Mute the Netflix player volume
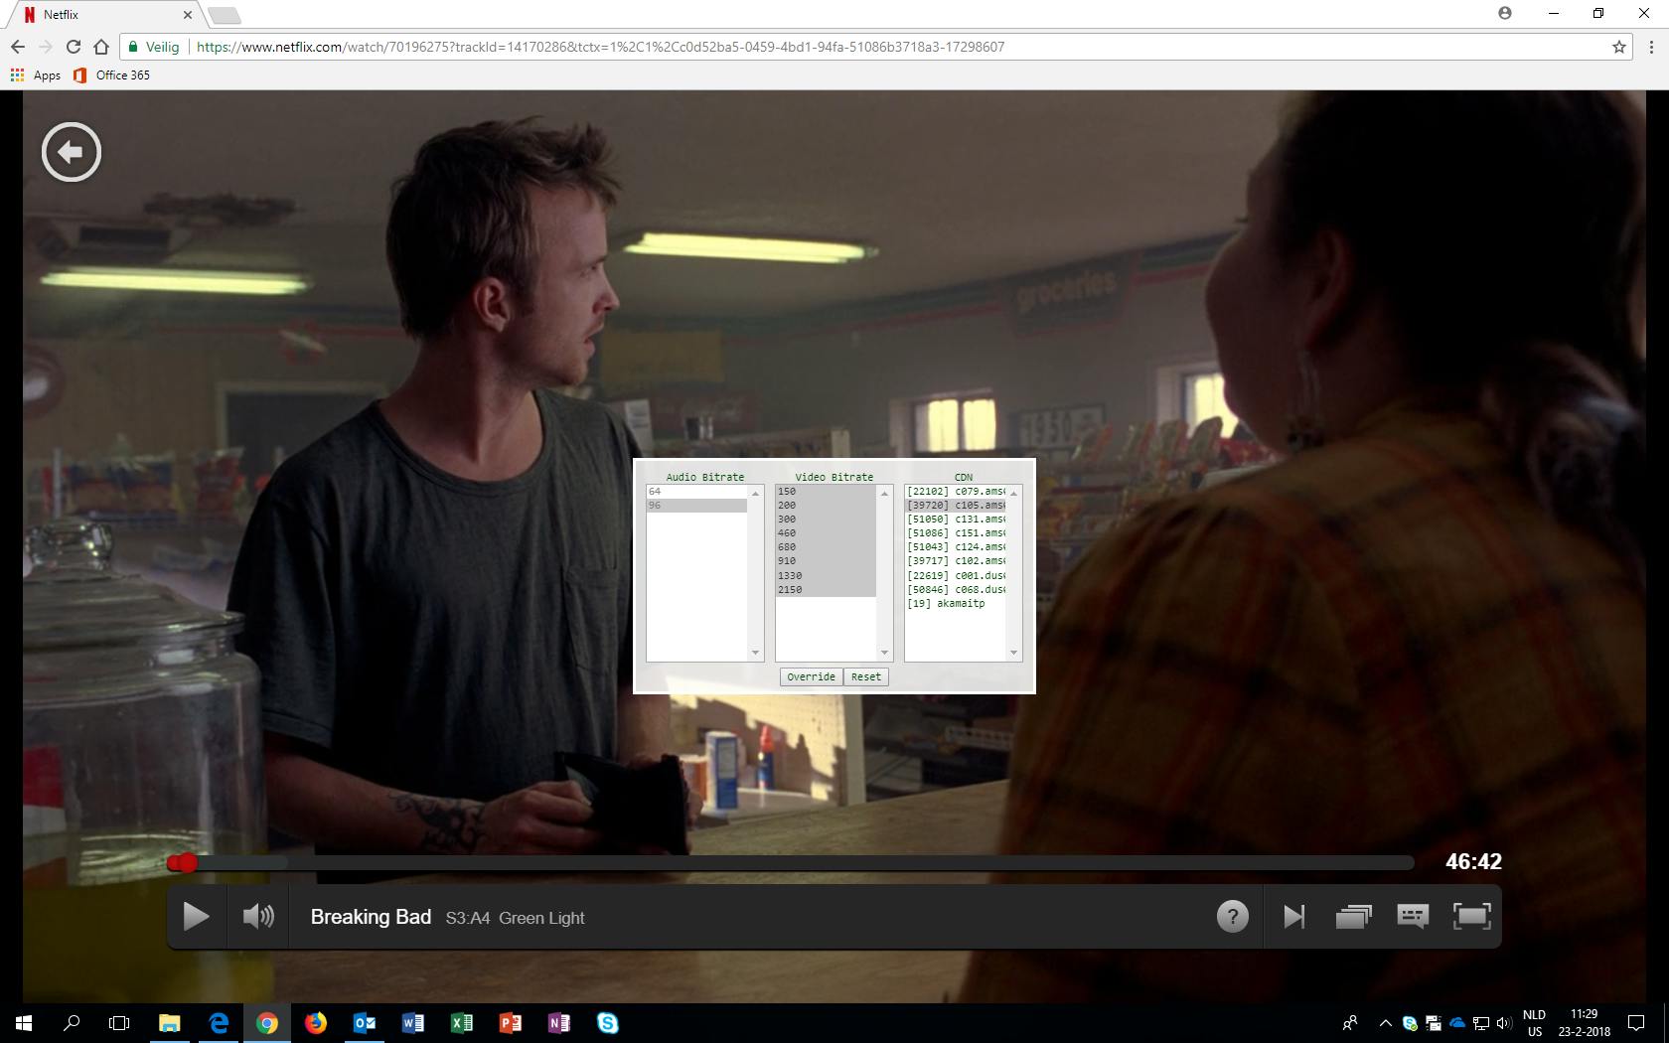This screenshot has height=1043, width=1669. tap(258, 916)
